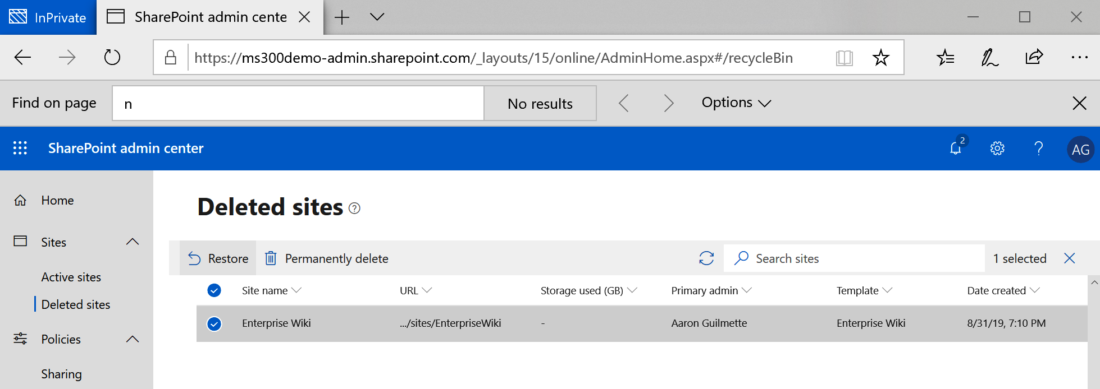Add this page to favorites star
Viewport: 1100px width, 389px height.
tap(881, 58)
